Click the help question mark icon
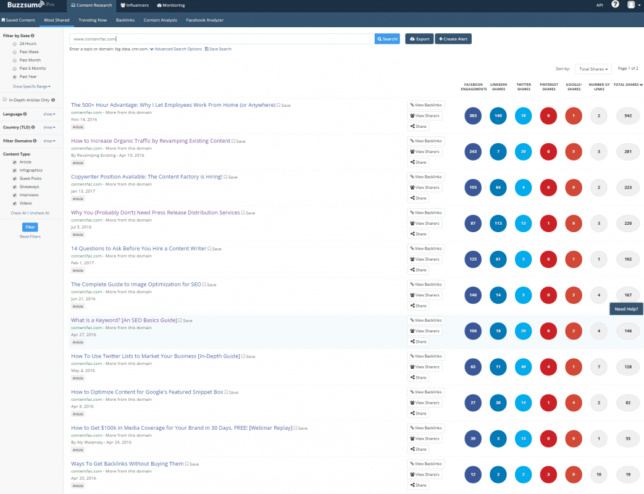The height and width of the screenshot is (494, 644). (x=615, y=4)
